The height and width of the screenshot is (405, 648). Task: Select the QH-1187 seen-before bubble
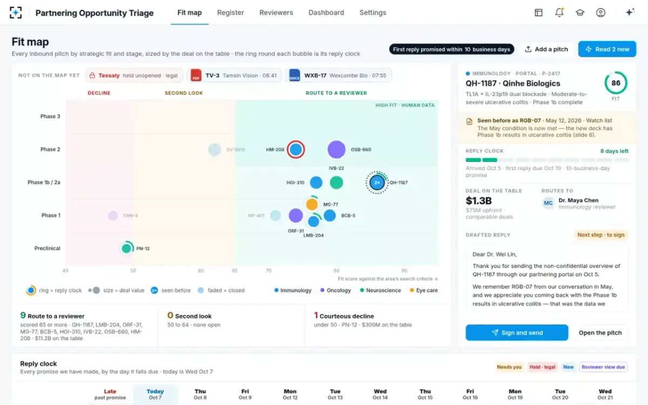(x=377, y=183)
